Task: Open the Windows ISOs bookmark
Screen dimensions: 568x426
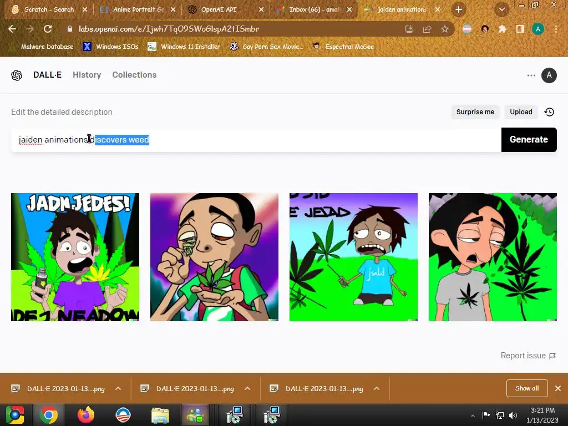Action: click(x=111, y=47)
